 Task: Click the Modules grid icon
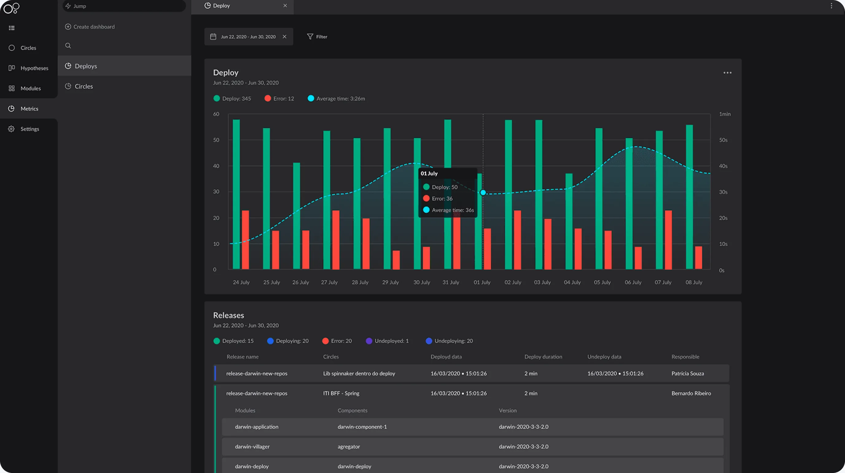(11, 88)
